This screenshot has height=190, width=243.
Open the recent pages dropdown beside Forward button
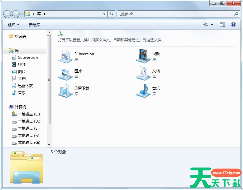(22, 14)
